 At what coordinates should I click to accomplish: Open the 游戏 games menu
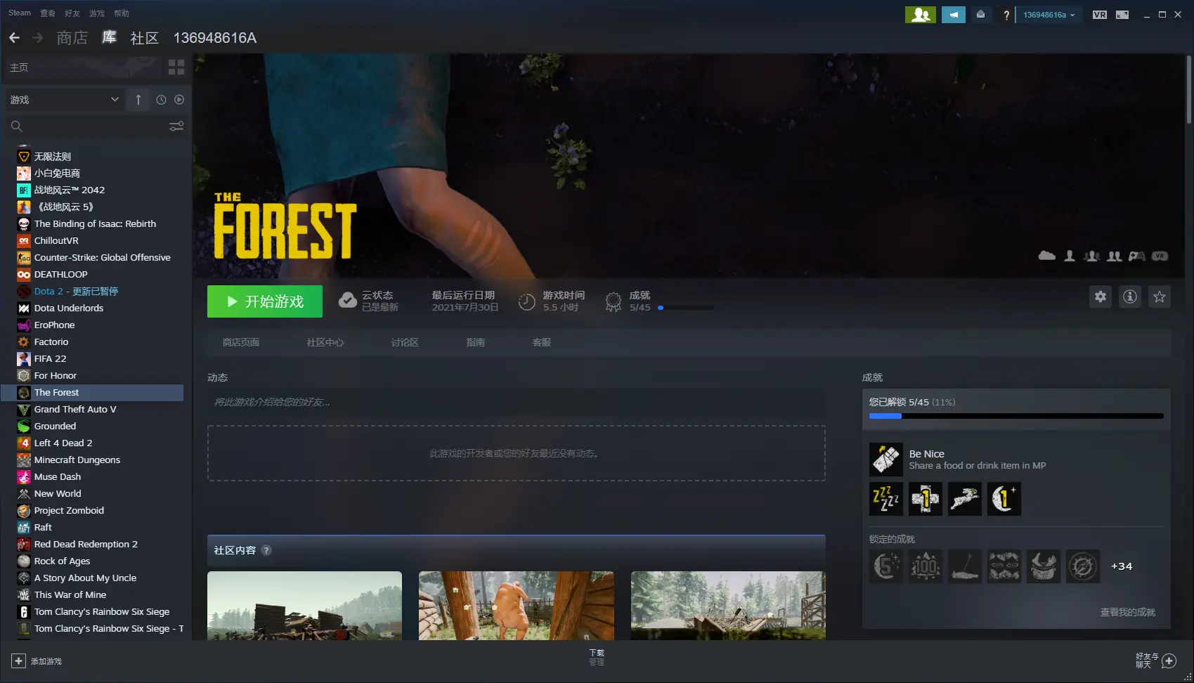point(97,13)
